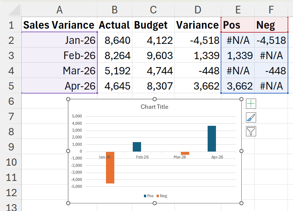The width and height of the screenshot is (293, 211).
Task: Select column A header
Action: 59,9
